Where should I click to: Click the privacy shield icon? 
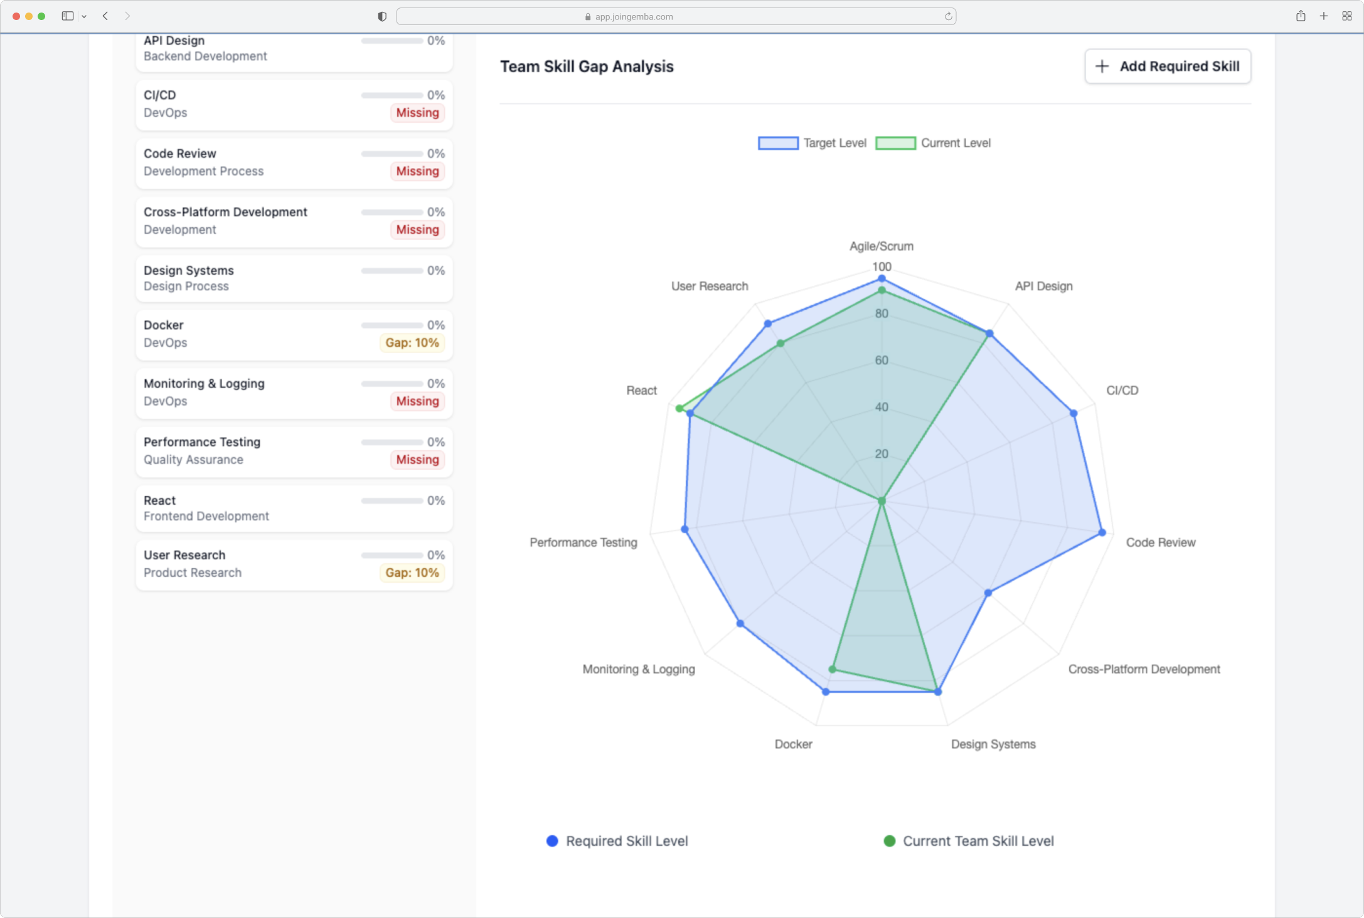(382, 17)
